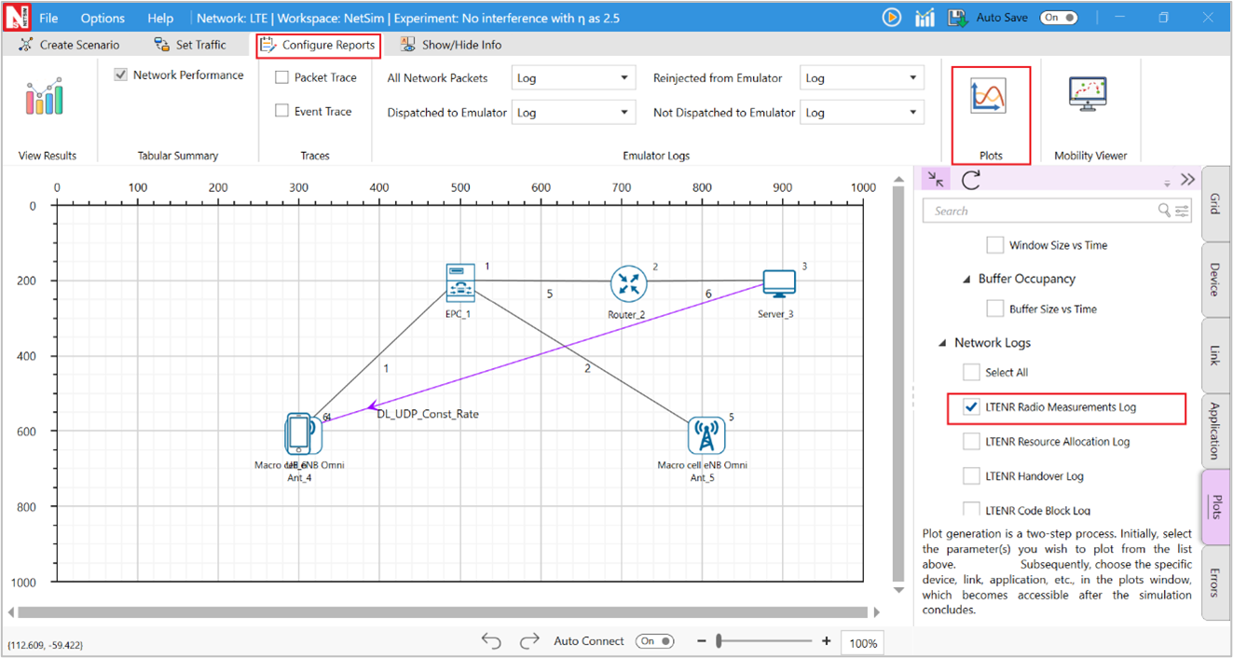Switch to the Application side tab
The height and width of the screenshot is (658, 1233).
[x=1214, y=431]
